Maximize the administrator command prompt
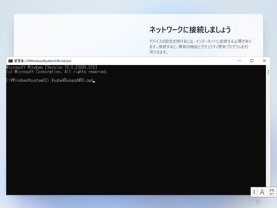 click(x=252, y=61)
